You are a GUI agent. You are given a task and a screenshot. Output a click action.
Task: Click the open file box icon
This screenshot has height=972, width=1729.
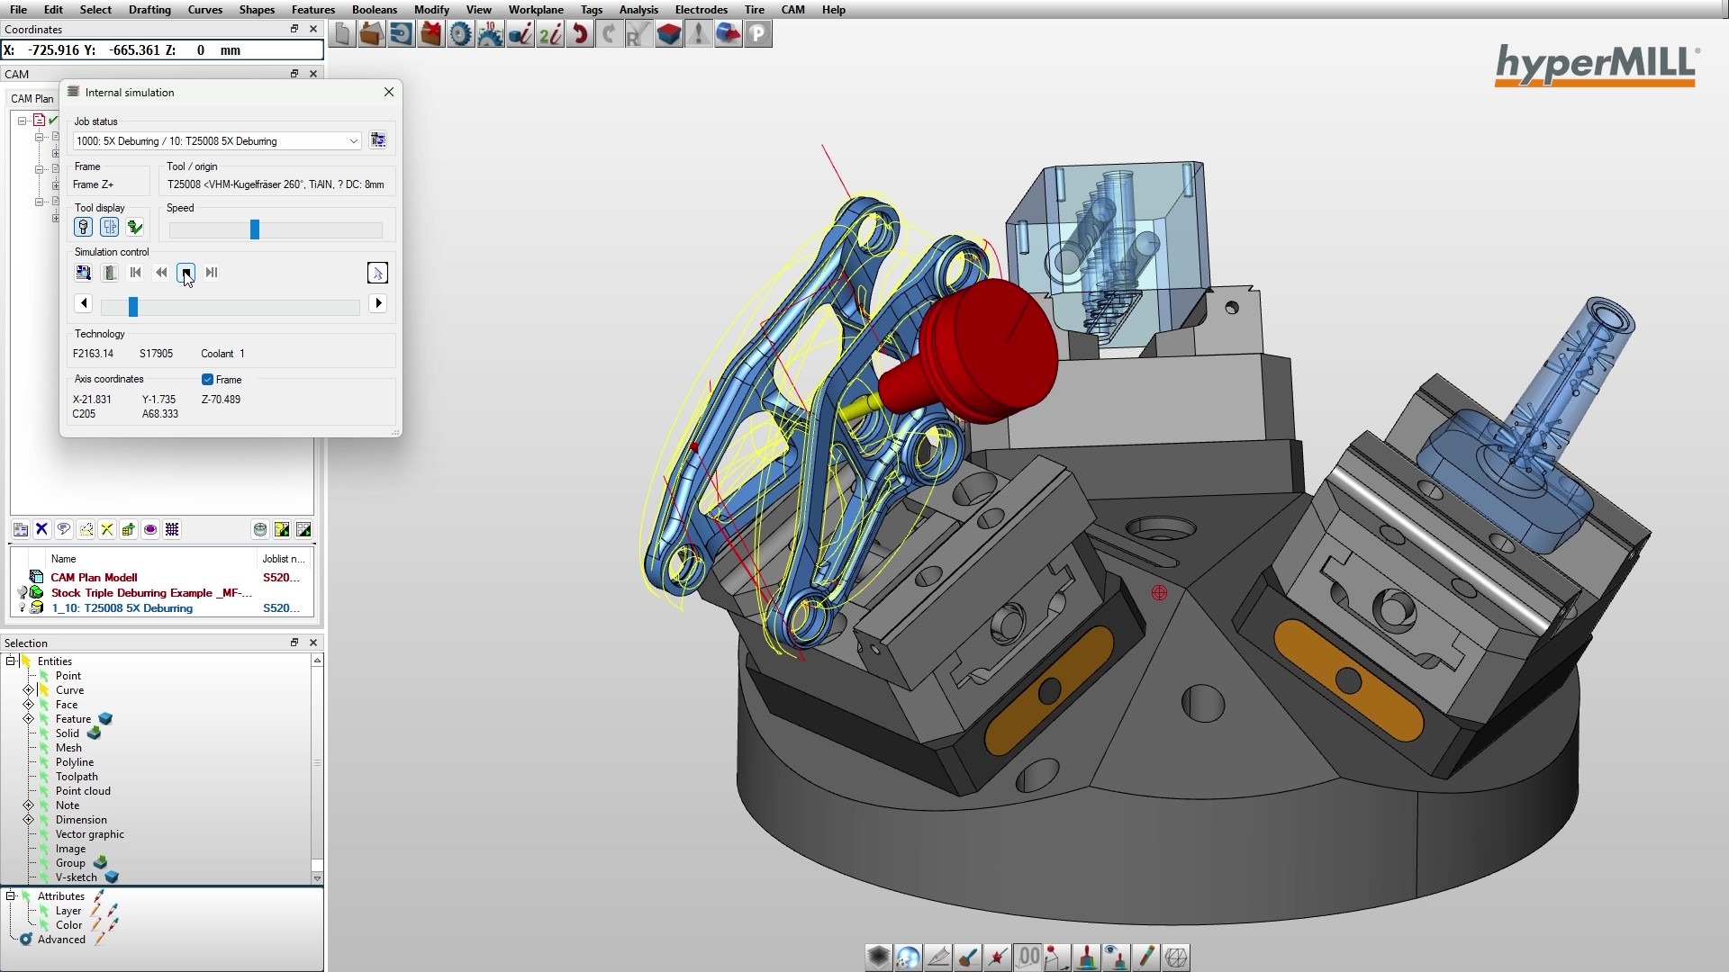click(371, 34)
